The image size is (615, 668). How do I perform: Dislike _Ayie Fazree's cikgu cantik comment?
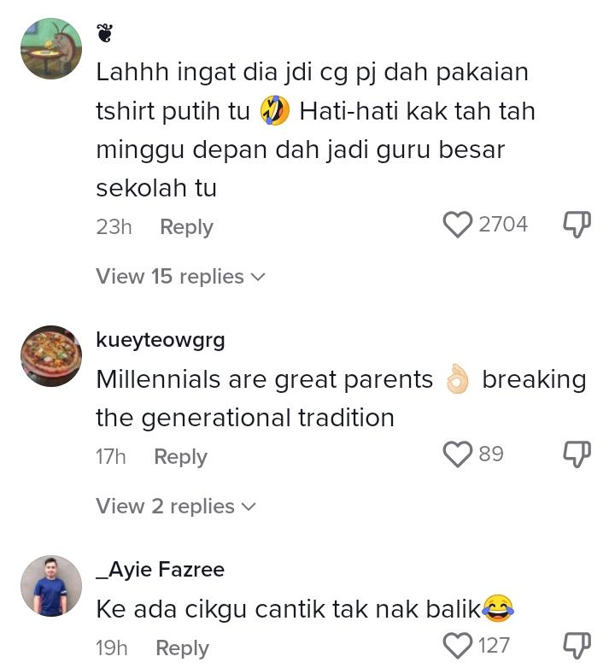click(577, 646)
